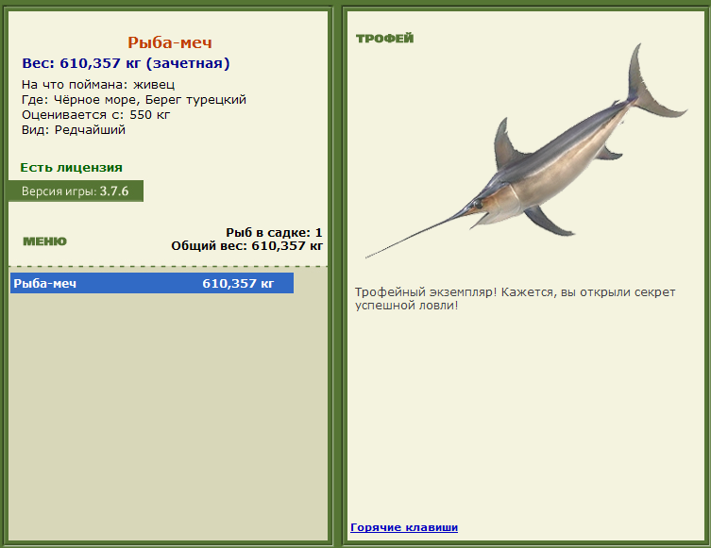Click the Трофейный экземпляр description text
This screenshot has width=711, height=548.
[515, 298]
